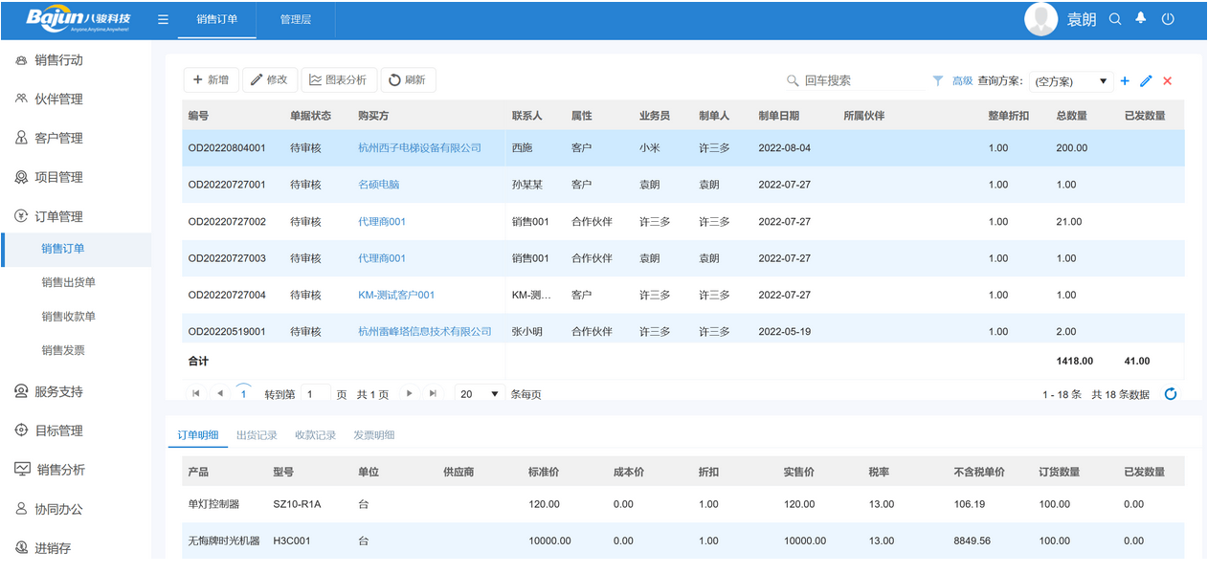Click the filter icon near 高级
Screen dimensions: 1208x574
tap(937, 81)
